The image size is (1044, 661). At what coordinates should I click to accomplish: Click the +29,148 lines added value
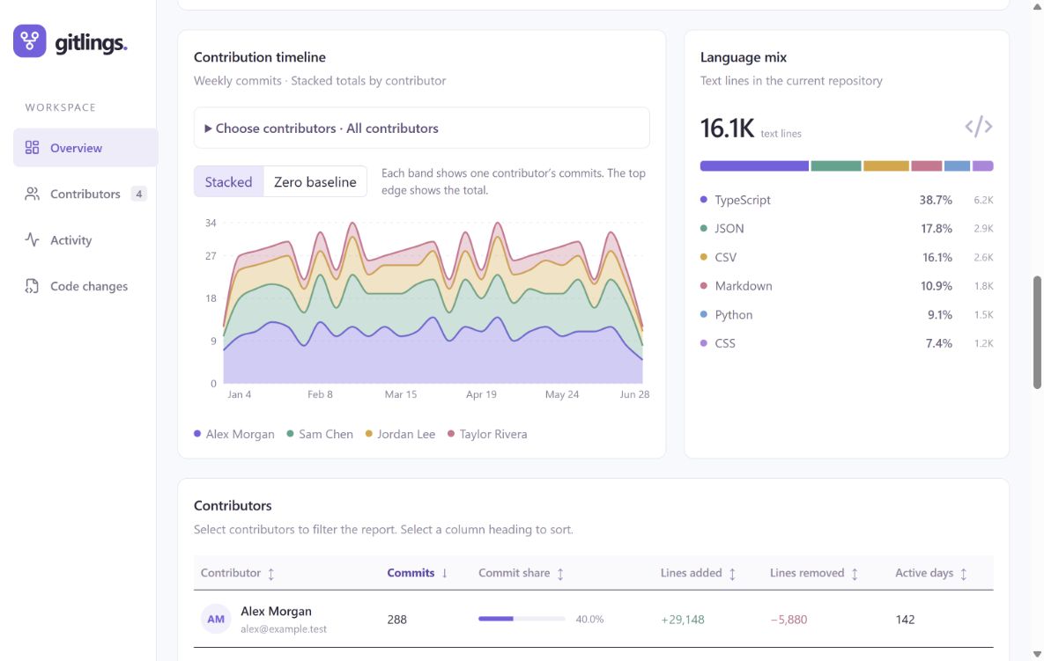[x=683, y=620]
